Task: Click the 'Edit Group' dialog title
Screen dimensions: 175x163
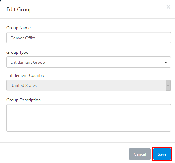Action: click(x=19, y=9)
